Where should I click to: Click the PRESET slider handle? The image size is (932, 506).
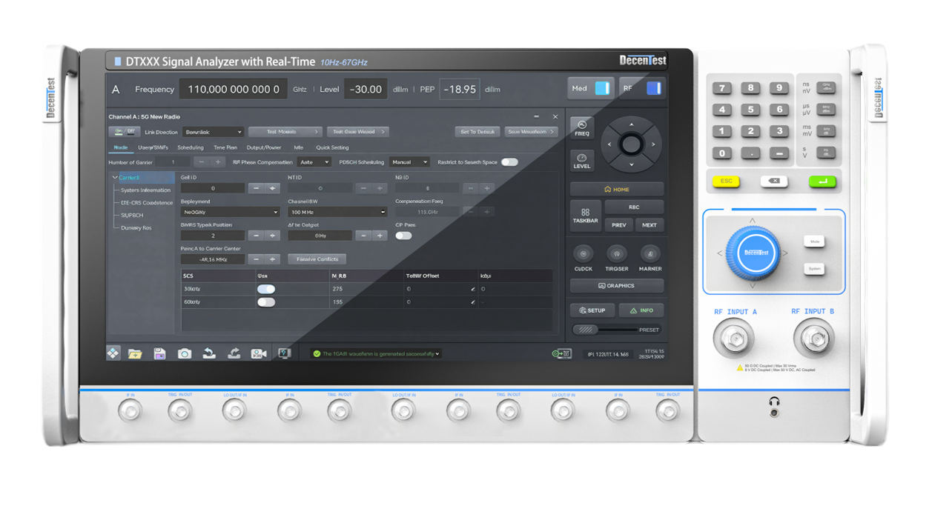(586, 330)
